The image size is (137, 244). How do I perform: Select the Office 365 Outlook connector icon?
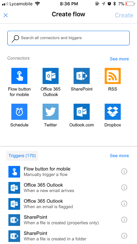click(x=51, y=76)
